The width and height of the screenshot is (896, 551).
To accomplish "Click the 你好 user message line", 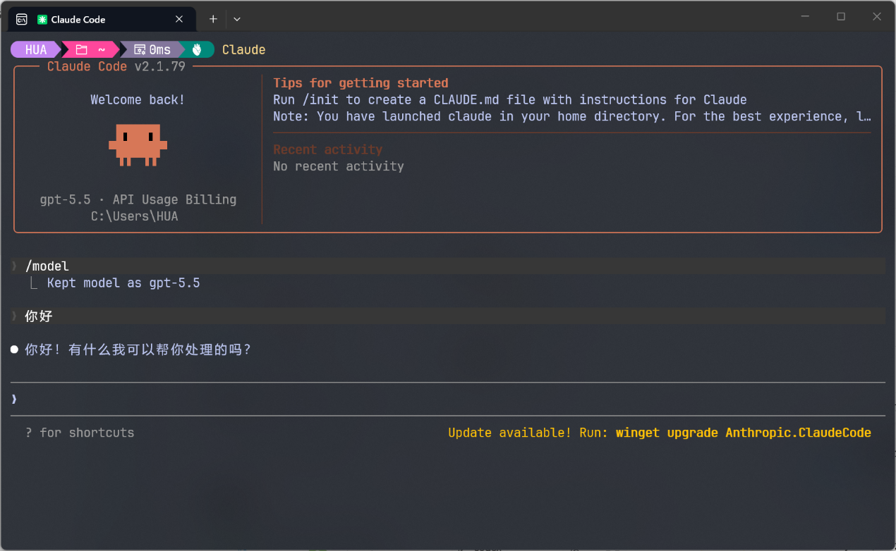I will 448,316.
